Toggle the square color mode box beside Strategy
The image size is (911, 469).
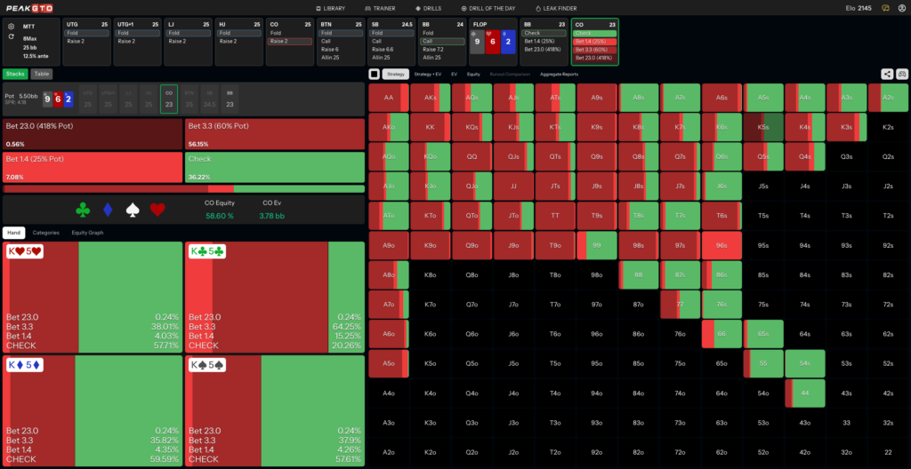375,74
